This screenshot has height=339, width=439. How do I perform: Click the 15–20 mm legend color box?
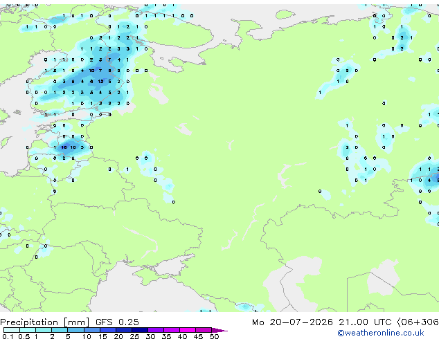pos(107,330)
